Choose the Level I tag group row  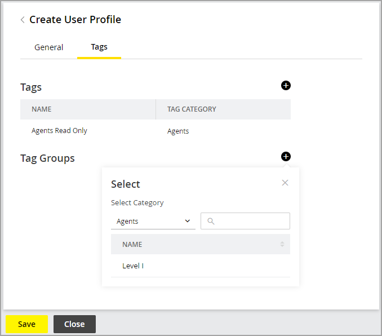tap(201, 266)
